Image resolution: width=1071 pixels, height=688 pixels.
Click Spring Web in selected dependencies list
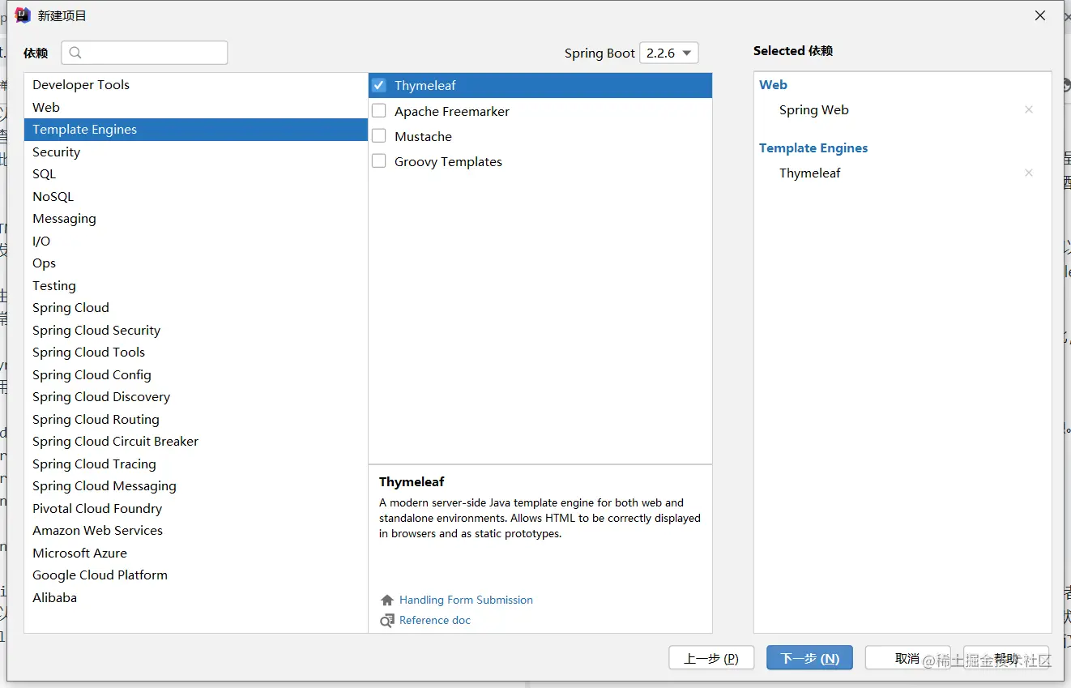[x=814, y=110]
